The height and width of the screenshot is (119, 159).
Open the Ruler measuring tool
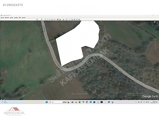67,20
